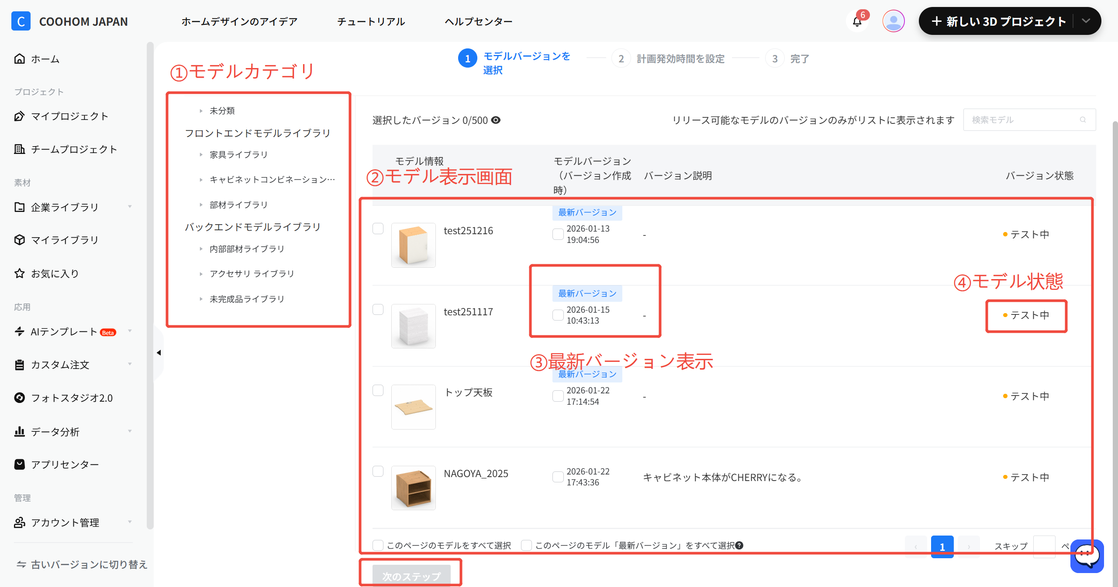Click the AI template lightning icon
1118x587 pixels.
[19, 331]
